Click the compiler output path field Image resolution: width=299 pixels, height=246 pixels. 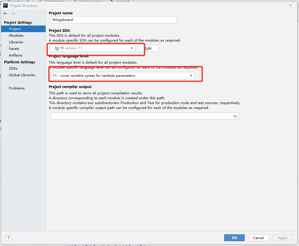145,116
